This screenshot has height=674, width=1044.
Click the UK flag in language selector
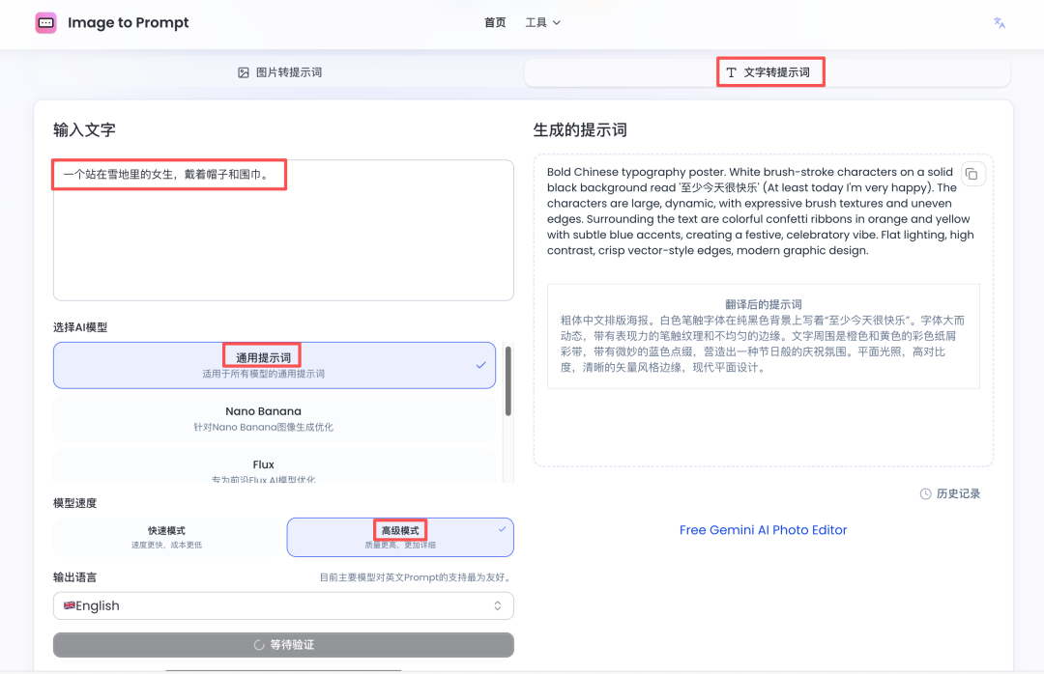point(70,605)
